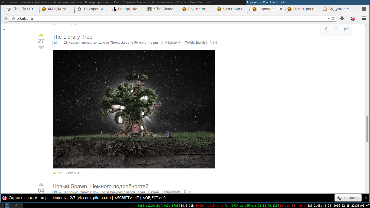This screenshot has width=370, height=208.
Task: Select Twilight Sparkle tag
Action: click(195, 43)
